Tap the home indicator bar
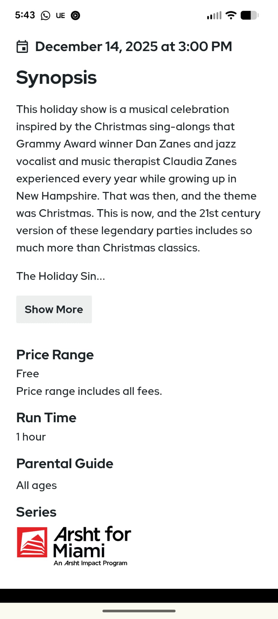The height and width of the screenshot is (619, 278). [139, 611]
